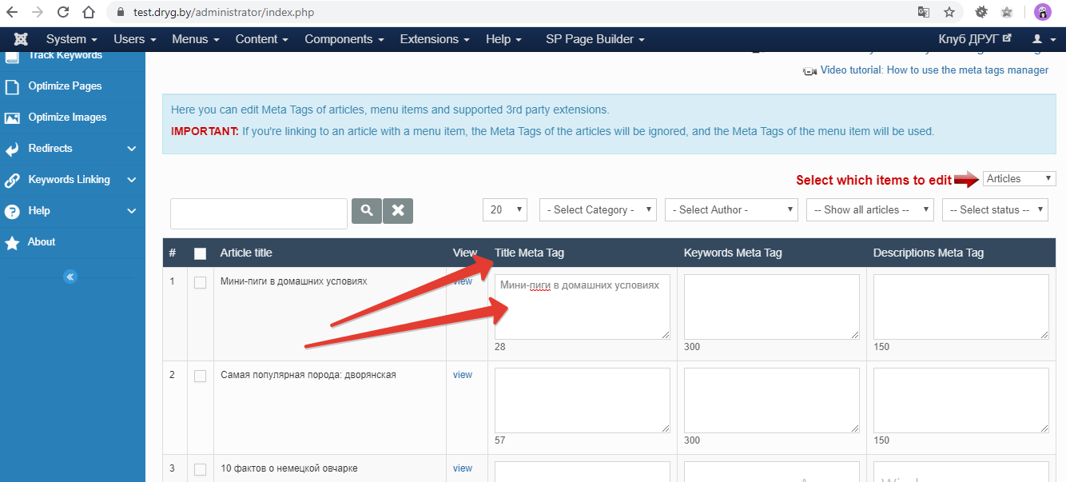Screen dimensions: 1066x482
Task: Open the SP Page Builder menu
Action: point(595,39)
